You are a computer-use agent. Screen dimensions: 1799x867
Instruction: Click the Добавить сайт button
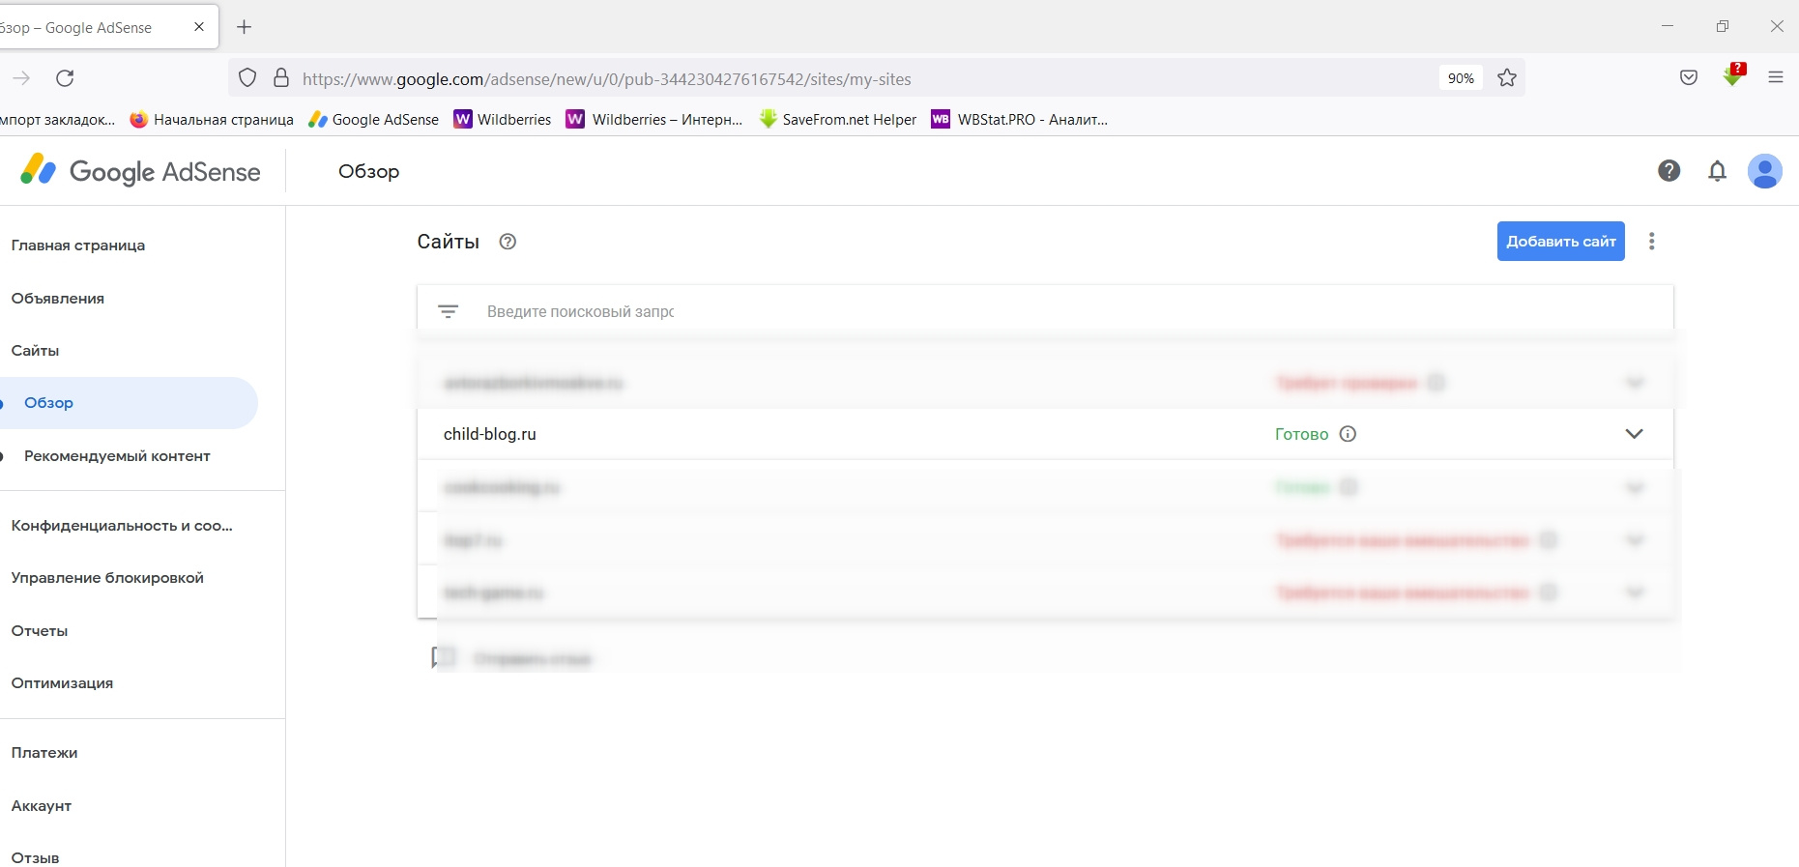(1560, 242)
